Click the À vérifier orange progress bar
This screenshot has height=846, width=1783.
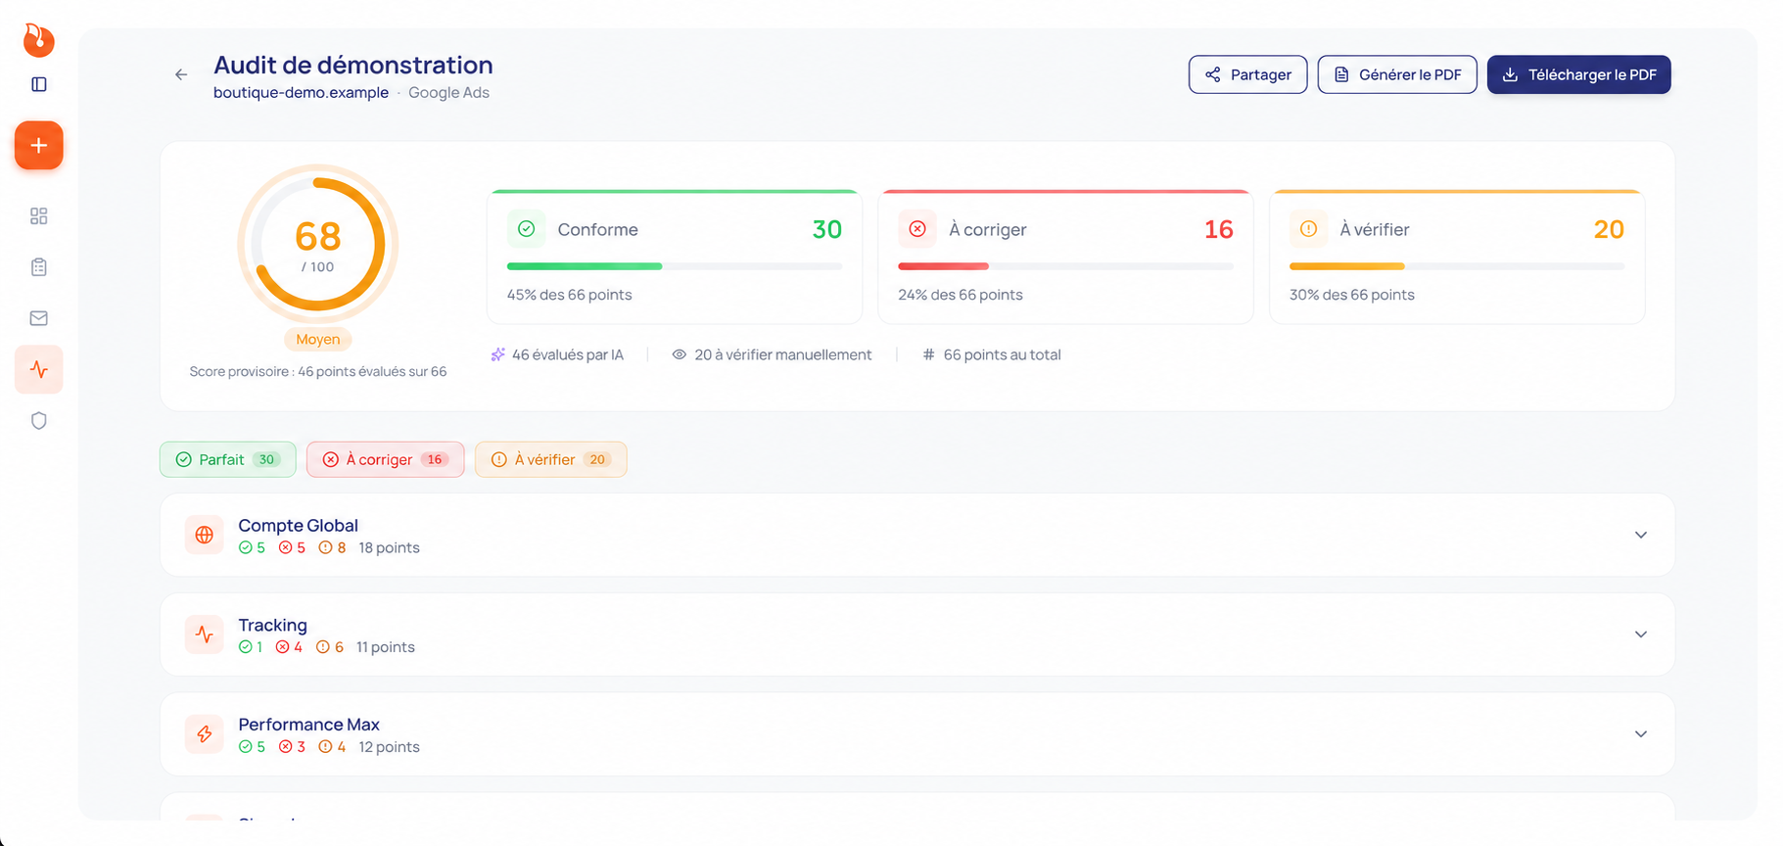pyautogui.click(x=1457, y=266)
